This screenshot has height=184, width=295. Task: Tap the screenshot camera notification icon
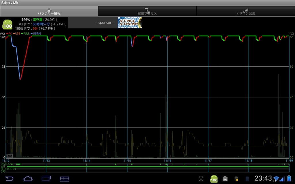pyautogui.click(x=225, y=179)
